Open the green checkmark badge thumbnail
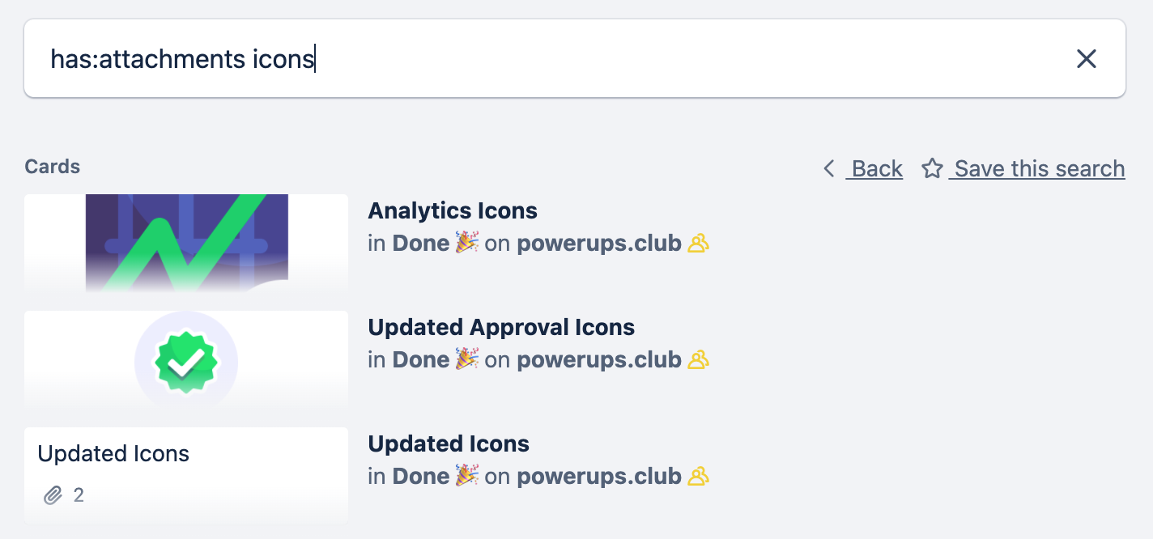Screen dimensions: 1153x539 tap(186, 359)
